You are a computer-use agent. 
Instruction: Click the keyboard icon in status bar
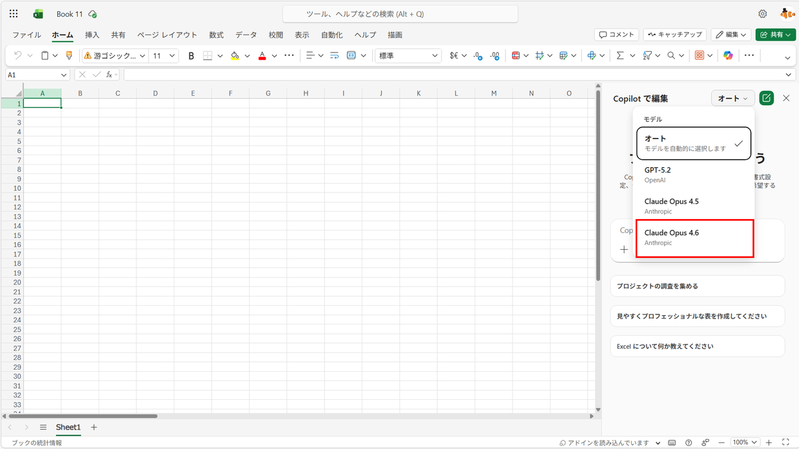[x=672, y=443]
